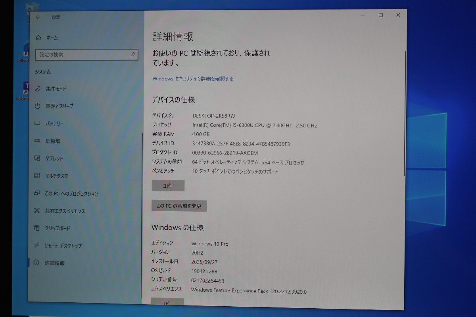Click Windows の仕様 heading

click(x=177, y=228)
